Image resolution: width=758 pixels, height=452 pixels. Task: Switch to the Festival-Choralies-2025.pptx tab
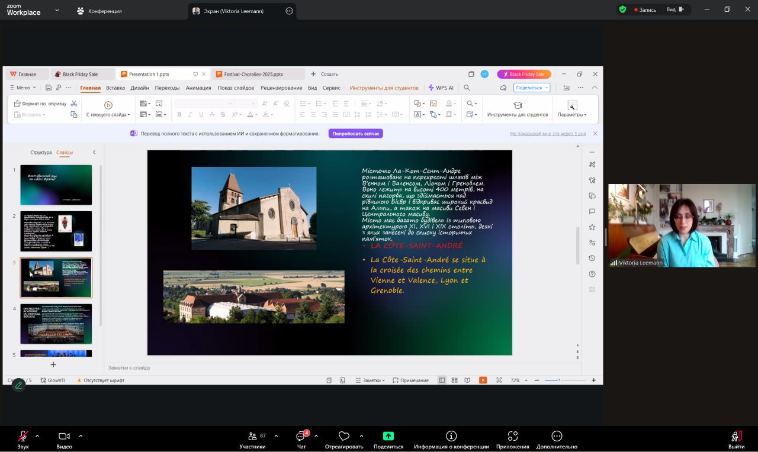click(253, 74)
